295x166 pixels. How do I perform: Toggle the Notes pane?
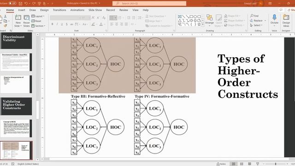pos(221,164)
